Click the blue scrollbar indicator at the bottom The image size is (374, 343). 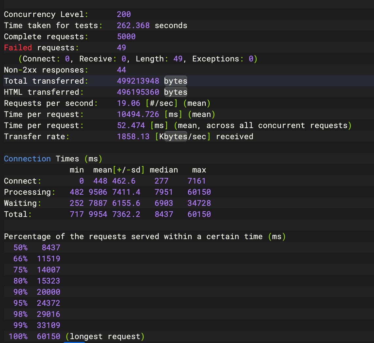tap(74, 342)
